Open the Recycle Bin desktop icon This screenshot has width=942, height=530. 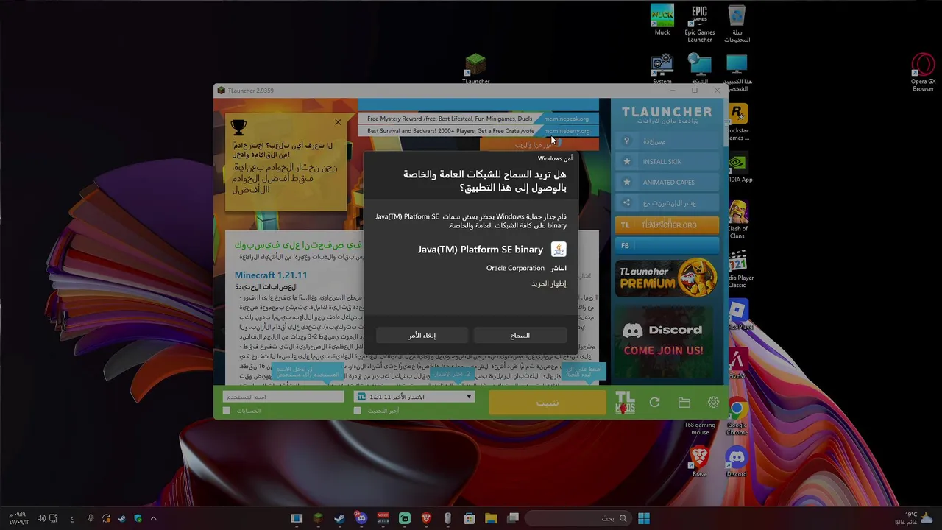coord(737,24)
